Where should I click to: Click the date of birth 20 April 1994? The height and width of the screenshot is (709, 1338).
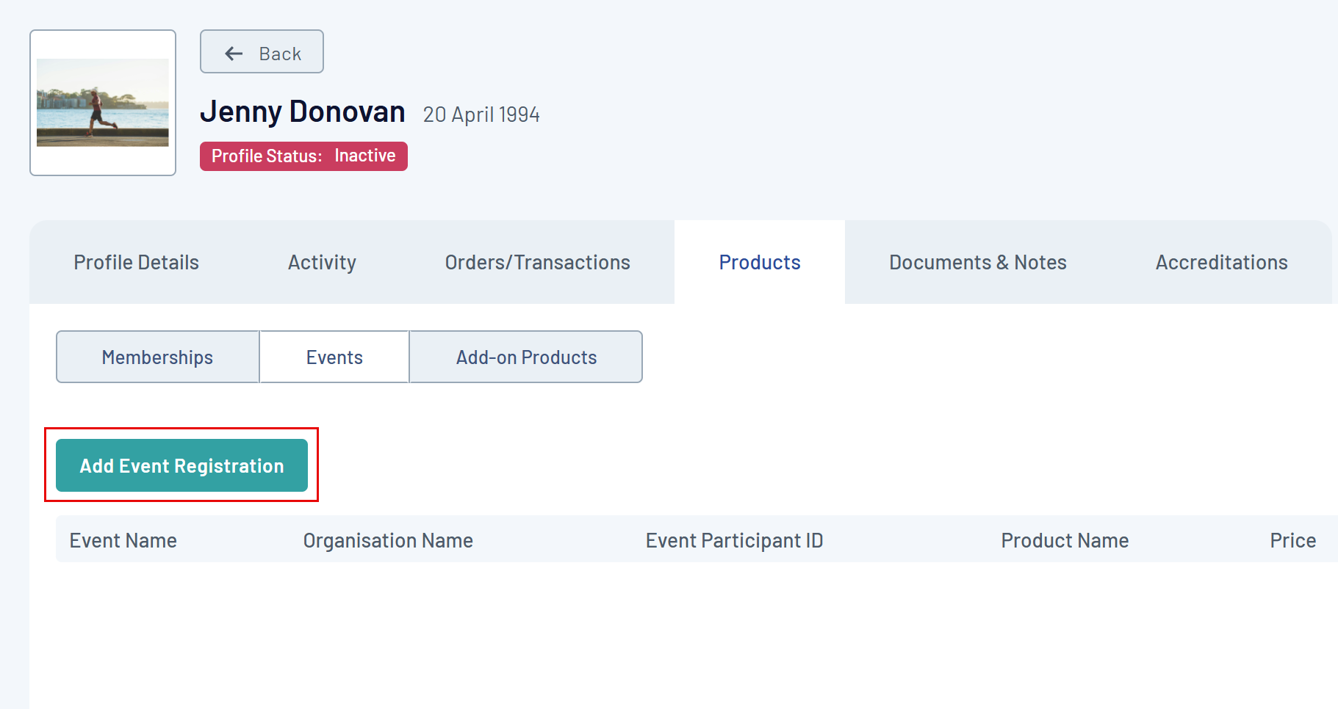pos(481,114)
